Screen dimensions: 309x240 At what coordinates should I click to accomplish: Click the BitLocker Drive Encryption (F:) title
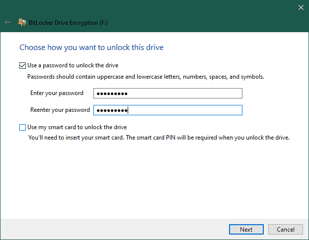click(x=68, y=23)
